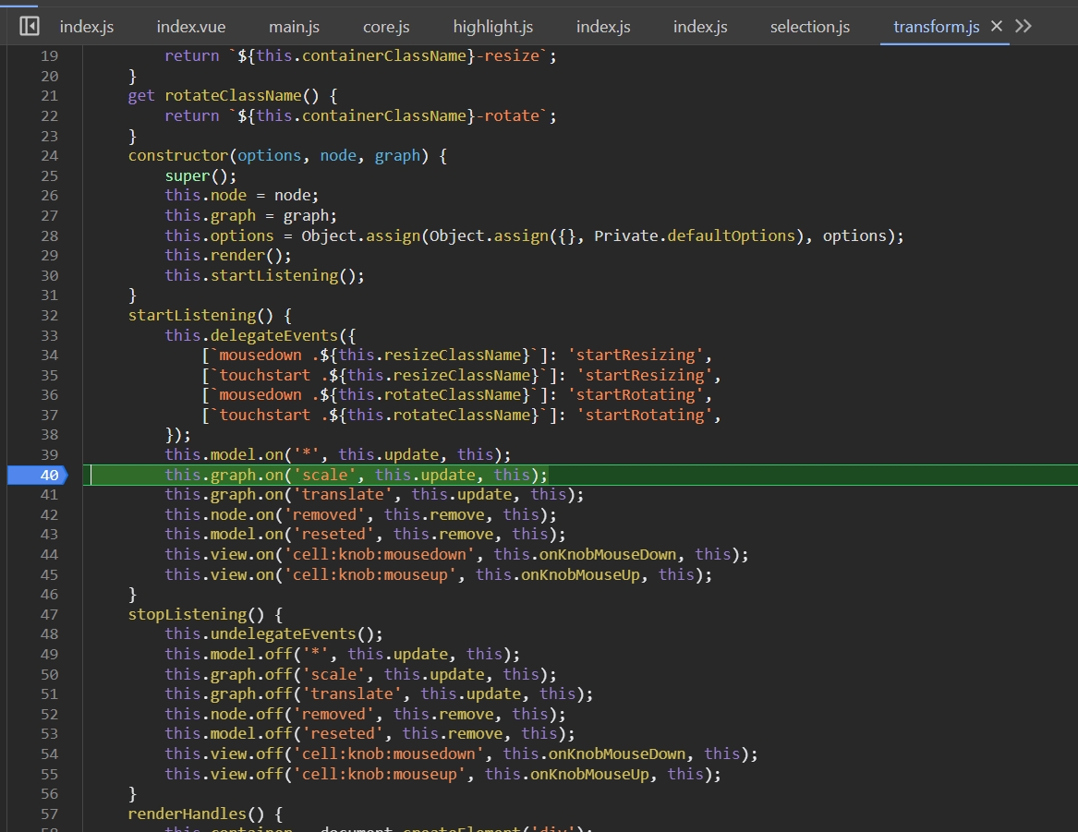Viewport: 1078px width, 832px height.
Task: Click the '-rotate' template text on line 22
Action: [x=507, y=116]
